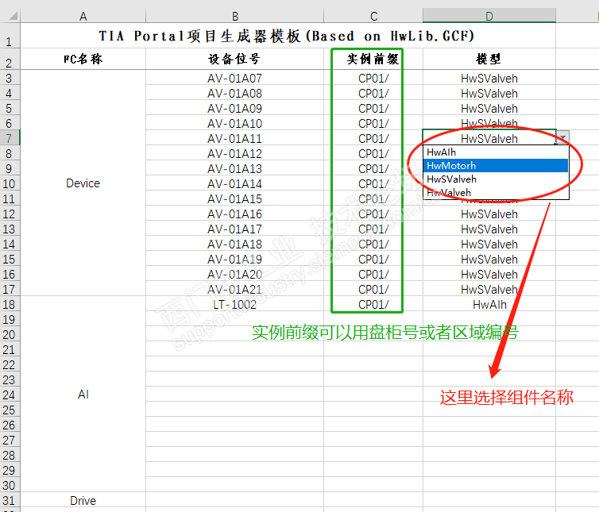Select column B header
Image resolution: width=599 pixels, height=512 pixels.
coord(234,16)
